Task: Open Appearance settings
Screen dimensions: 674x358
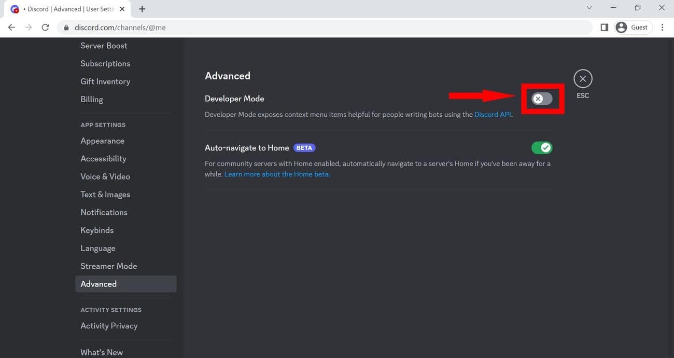Action: [102, 141]
